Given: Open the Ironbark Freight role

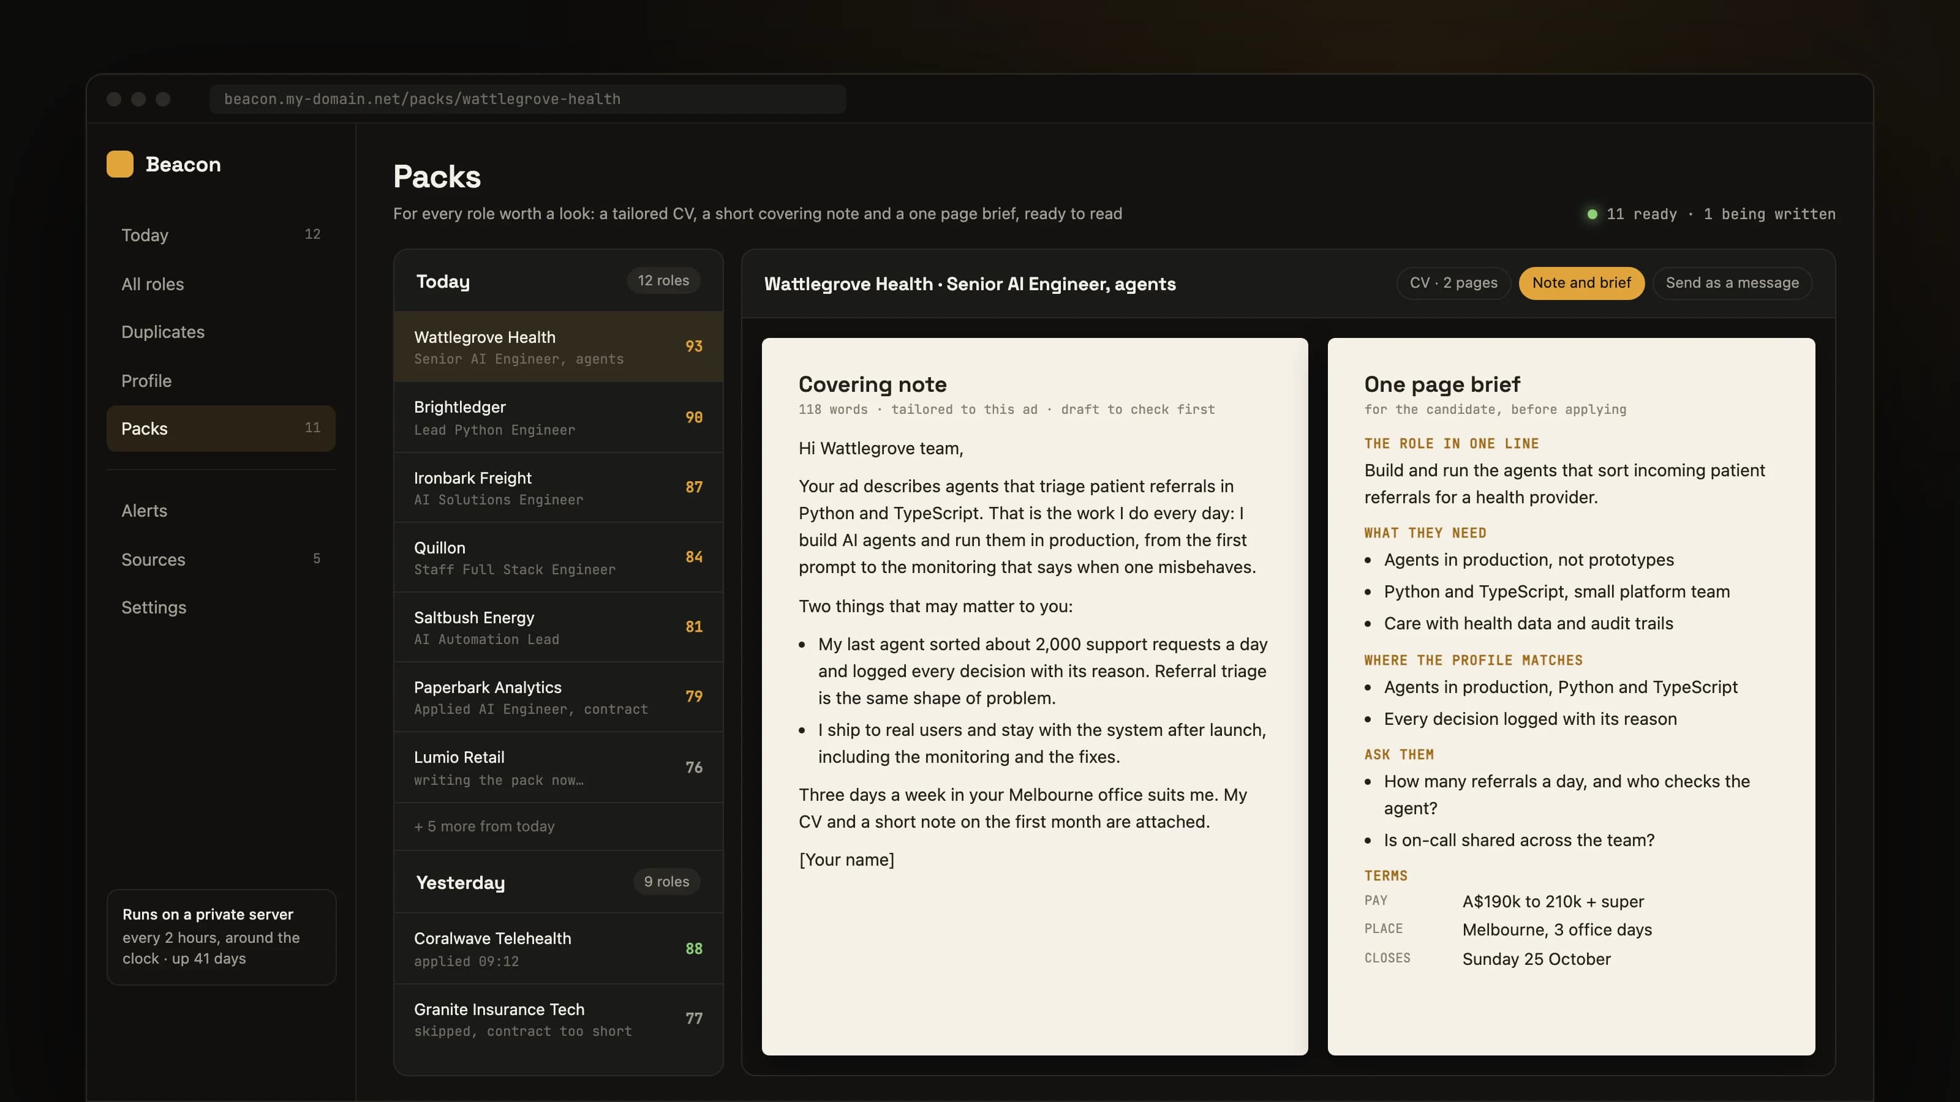Looking at the screenshot, I should (x=558, y=487).
